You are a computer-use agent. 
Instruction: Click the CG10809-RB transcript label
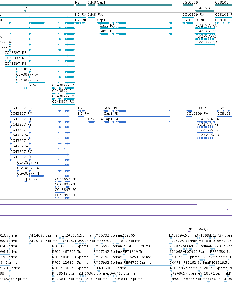click(193, 20)
